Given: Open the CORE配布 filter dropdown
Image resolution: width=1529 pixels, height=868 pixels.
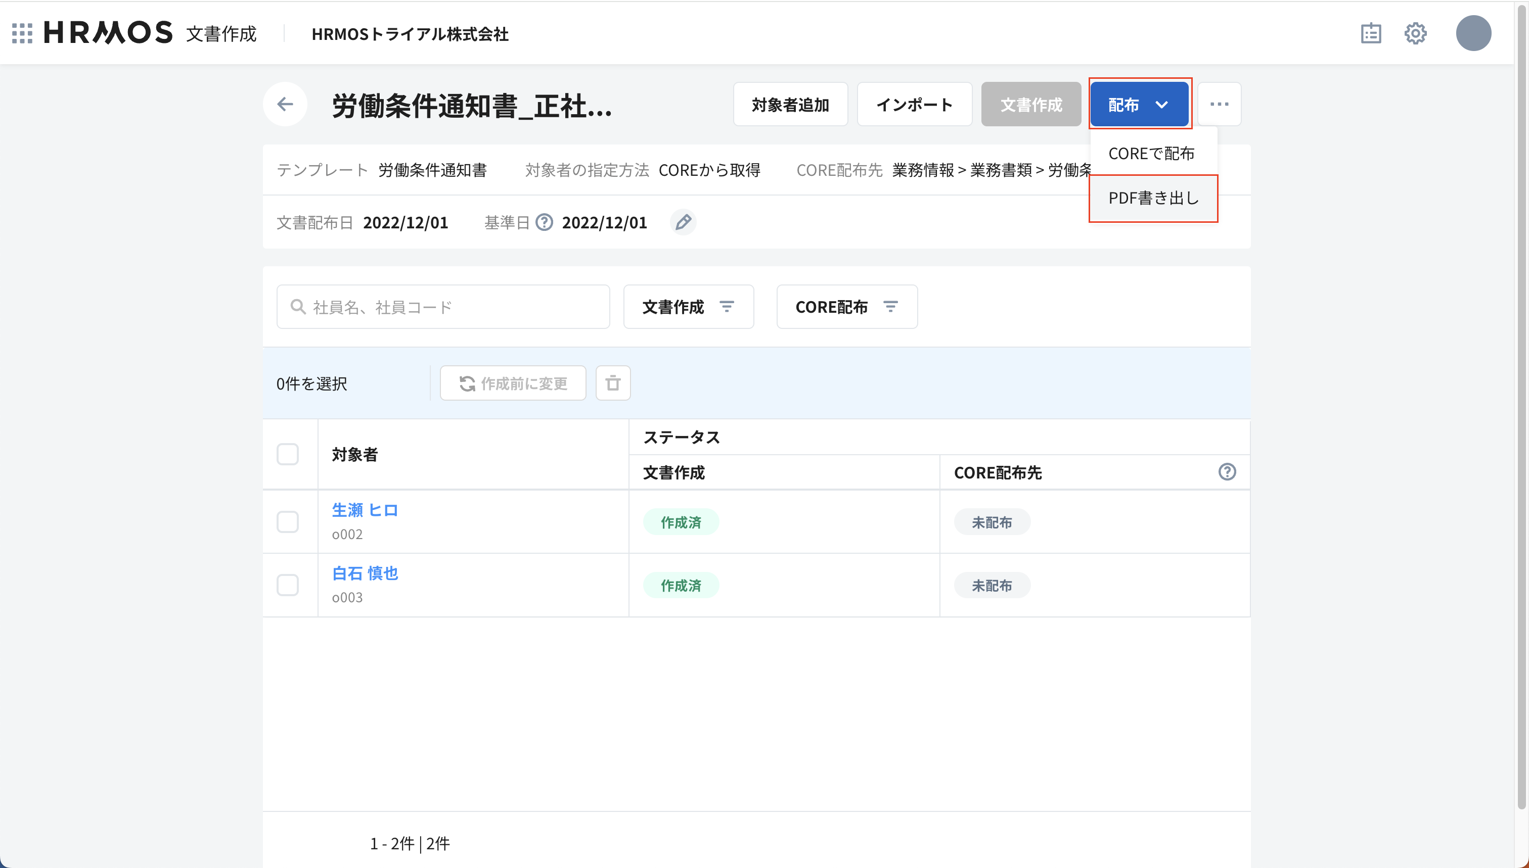Looking at the screenshot, I should point(846,307).
